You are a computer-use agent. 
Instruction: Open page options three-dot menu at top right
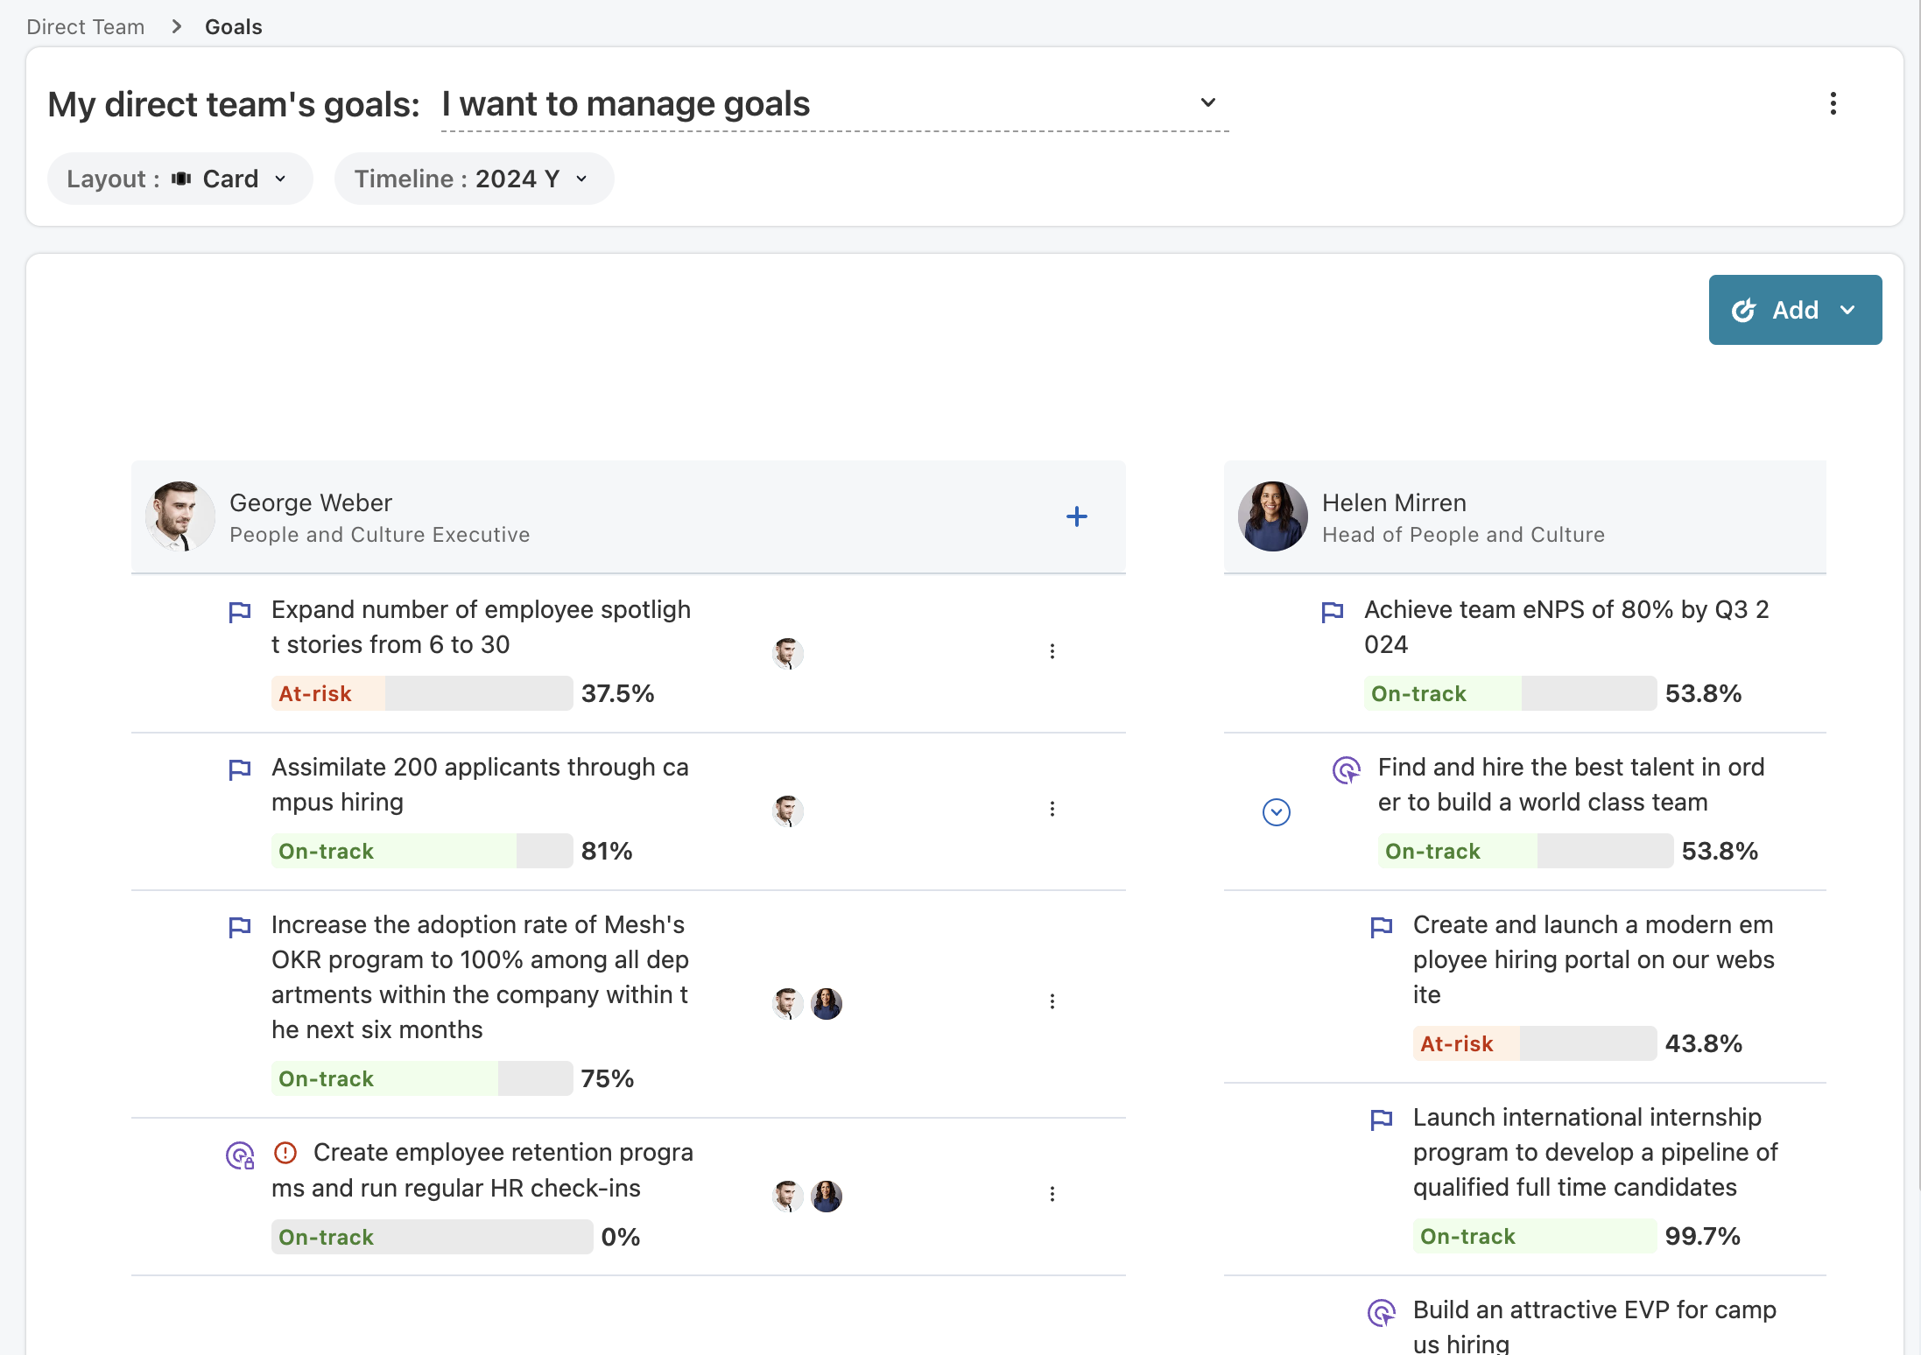coord(1833,104)
